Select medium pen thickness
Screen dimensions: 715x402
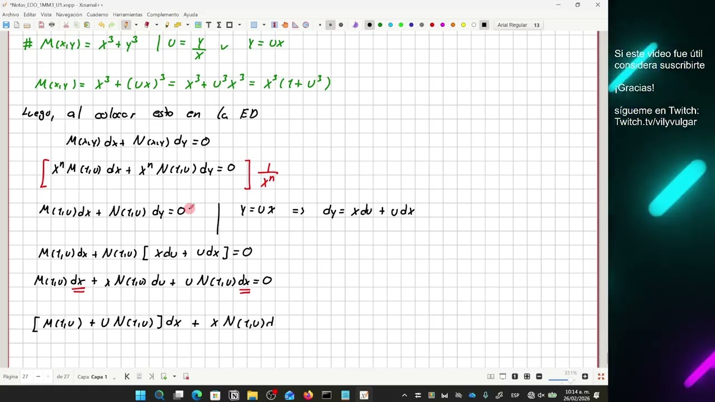pyautogui.click(x=330, y=25)
